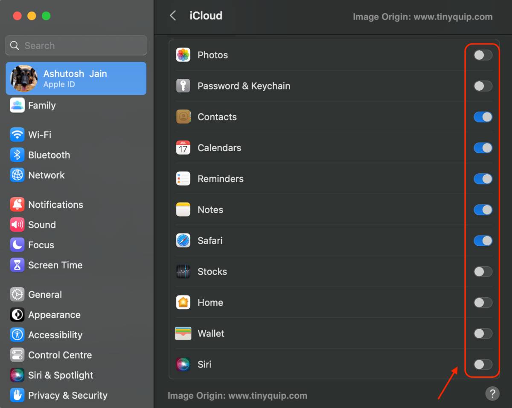Turn off the Notes sync switch
The image size is (512, 408).
(x=483, y=210)
